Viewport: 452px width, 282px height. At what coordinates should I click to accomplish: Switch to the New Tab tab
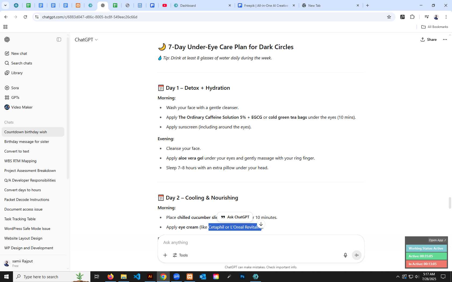330,5
